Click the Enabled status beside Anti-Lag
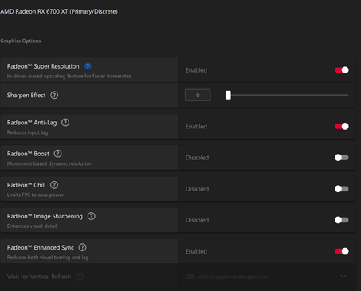 coord(196,127)
